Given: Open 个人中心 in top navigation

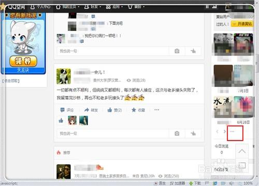Looking at the screenshot, I should click(40, 7).
